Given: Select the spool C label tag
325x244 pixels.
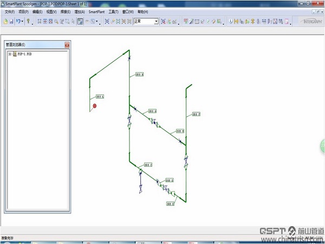Looking at the screenshot, I should pos(148,165).
